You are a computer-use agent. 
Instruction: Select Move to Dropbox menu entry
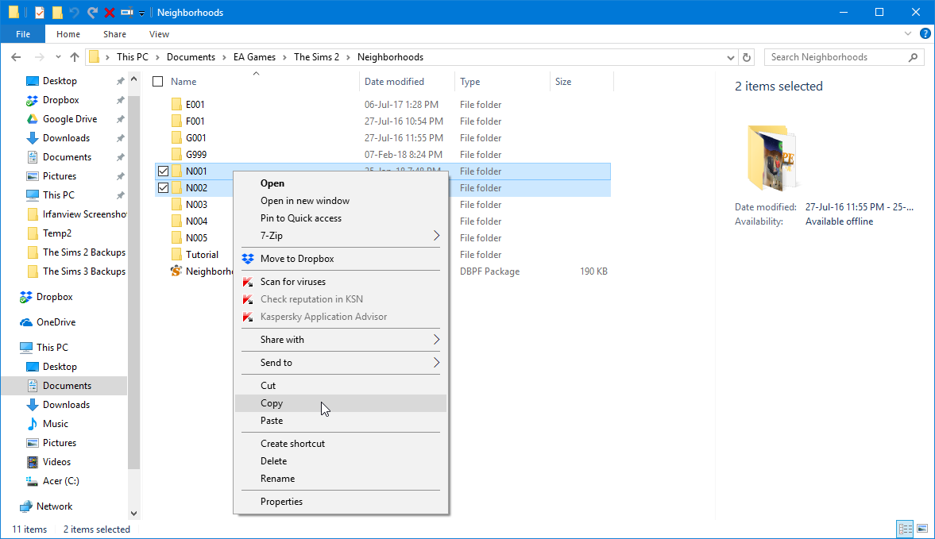click(x=297, y=259)
